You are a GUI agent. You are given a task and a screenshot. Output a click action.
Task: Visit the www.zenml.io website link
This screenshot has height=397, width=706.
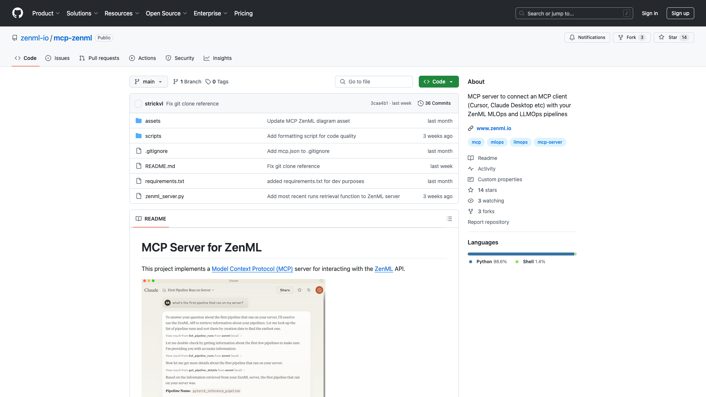point(494,128)
